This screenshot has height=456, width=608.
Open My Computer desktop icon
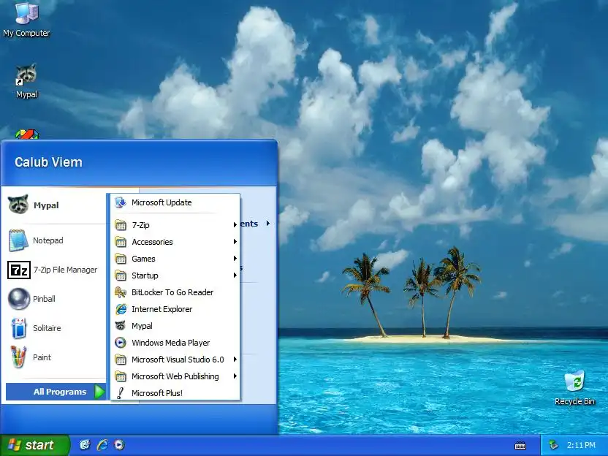(x=26, y=20)
